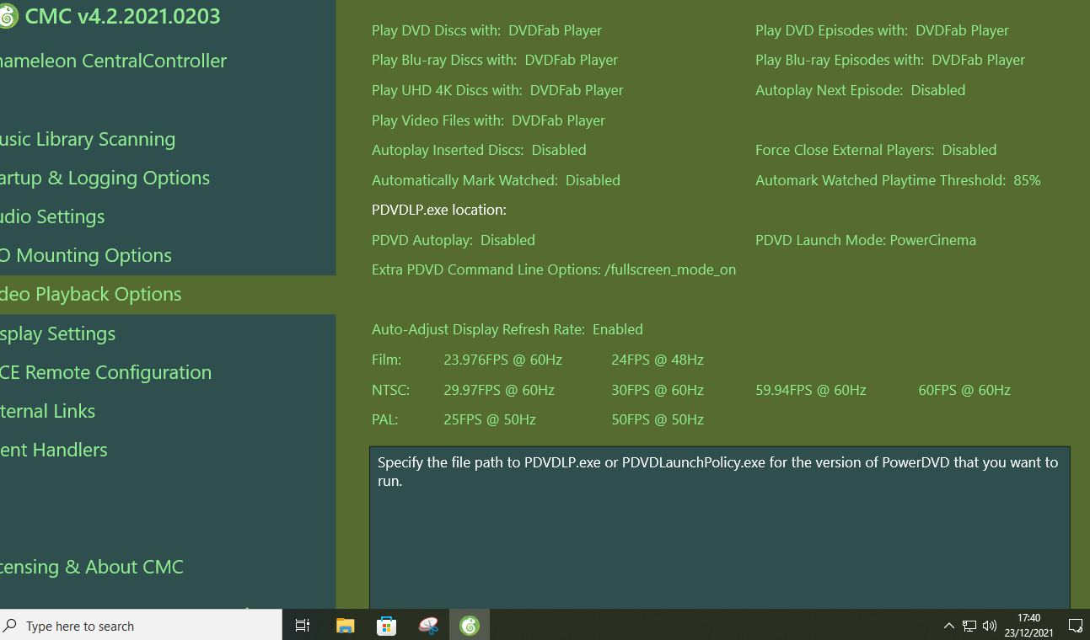Viewport: 1090px width, 640px height.
Task: Toggle Autoplay Next Episode setting
Action: click(860, 90)
